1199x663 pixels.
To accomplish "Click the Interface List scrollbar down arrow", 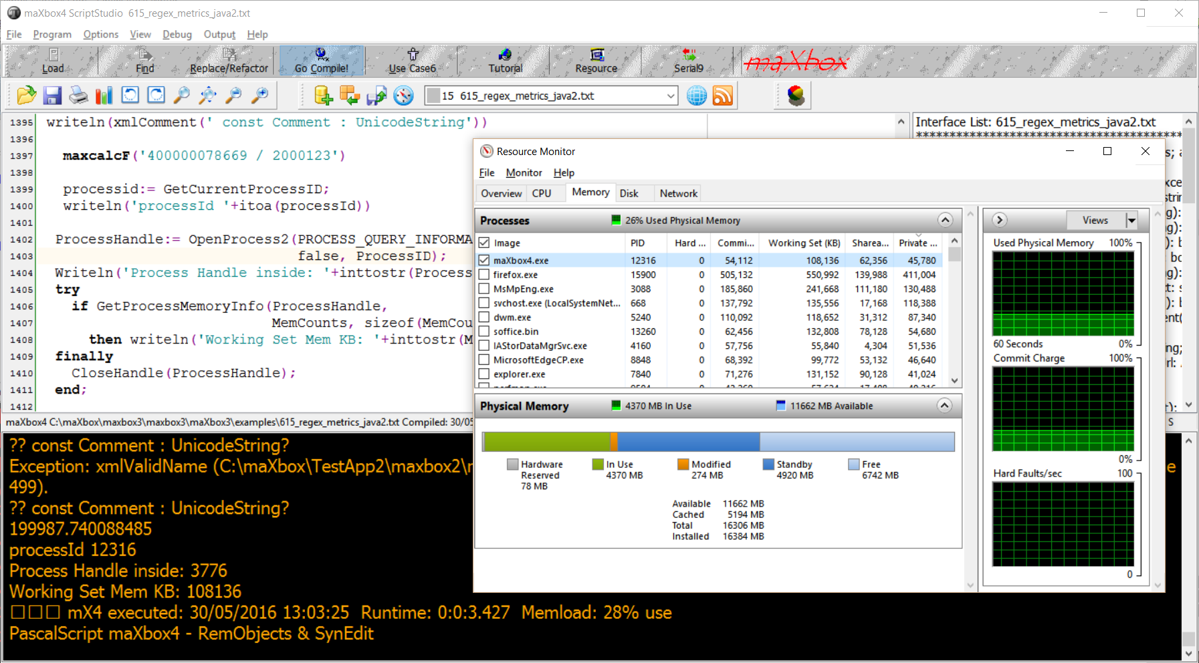I will 1188,404.
